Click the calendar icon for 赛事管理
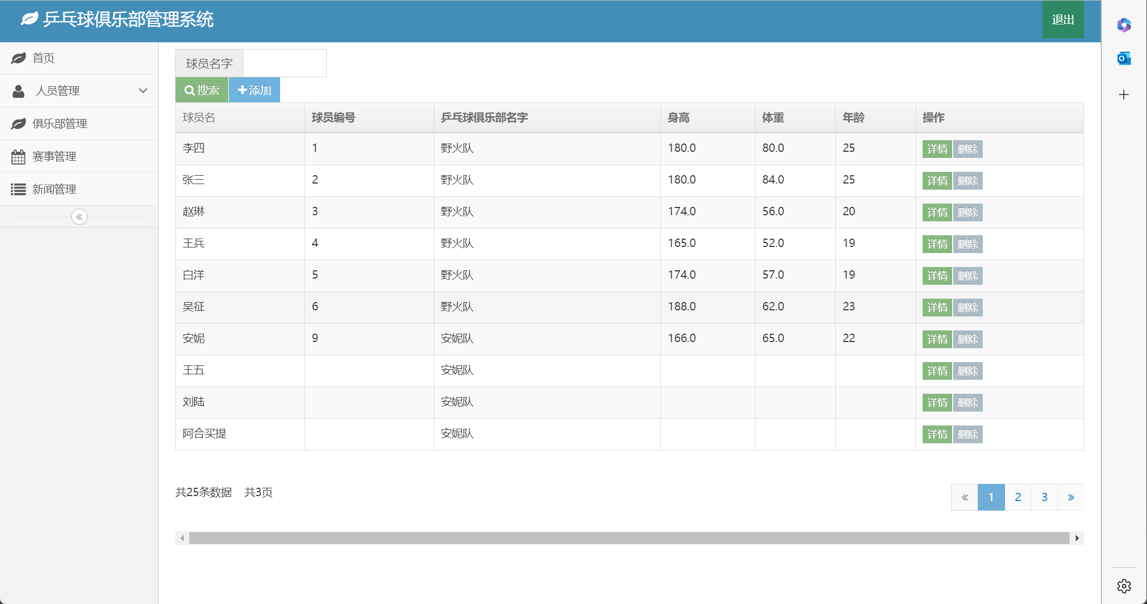The width and height of the screenshot is (1147, 604). point(18,157)
